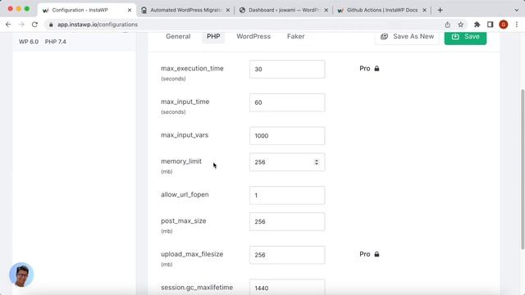Image resolution: width=525 pixels, height=295 pixels.
Task: Click the session.gc_maxlifetime input field
Action: pos(287,287)
